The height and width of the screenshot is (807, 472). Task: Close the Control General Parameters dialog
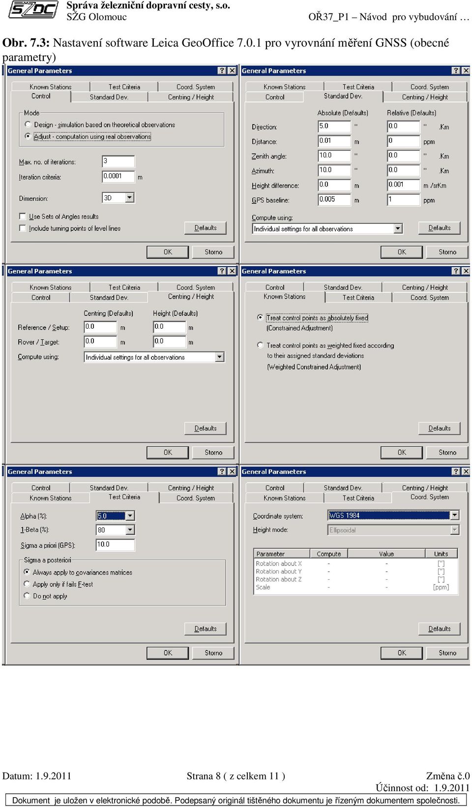coord(232,70)
